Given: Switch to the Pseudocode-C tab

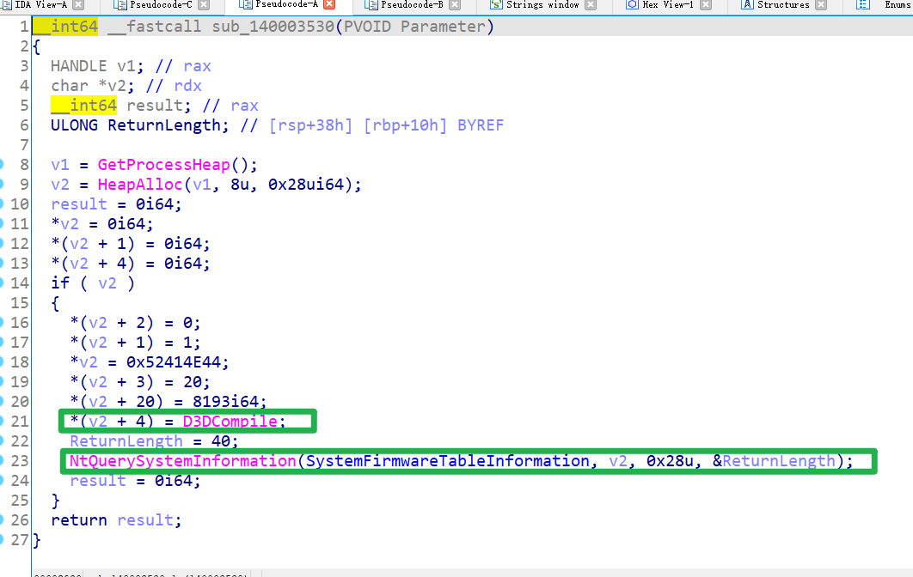Looking at the screenshot, I should coord(161,4).
